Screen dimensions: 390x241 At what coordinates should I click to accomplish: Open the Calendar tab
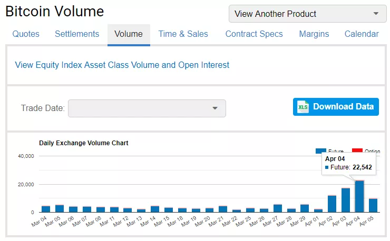[362, 34]
